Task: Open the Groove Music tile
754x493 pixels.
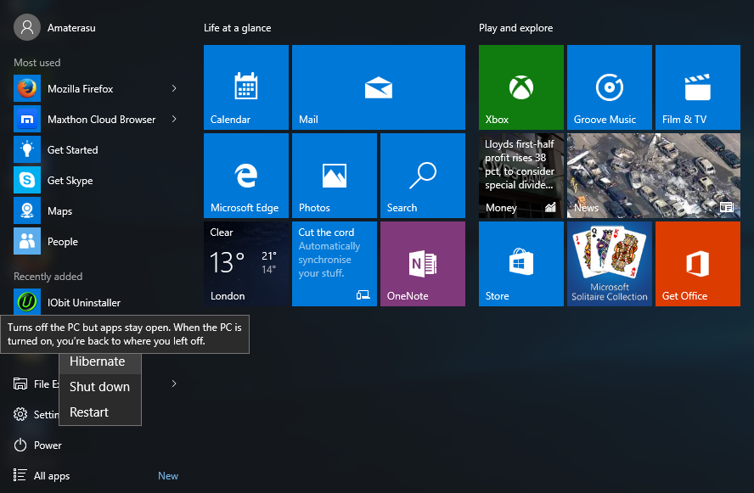Action: point(610,87)
